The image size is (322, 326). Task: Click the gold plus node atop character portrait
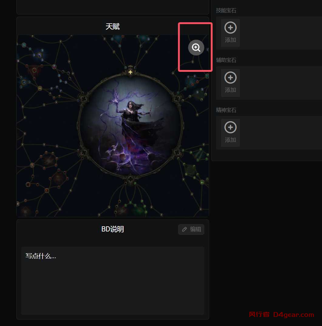(130, 72)
